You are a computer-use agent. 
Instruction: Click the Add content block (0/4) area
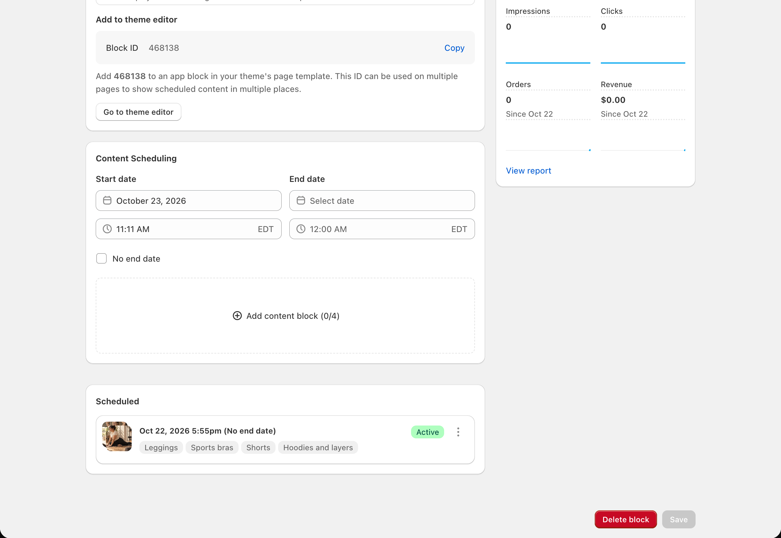click(285, 316)
